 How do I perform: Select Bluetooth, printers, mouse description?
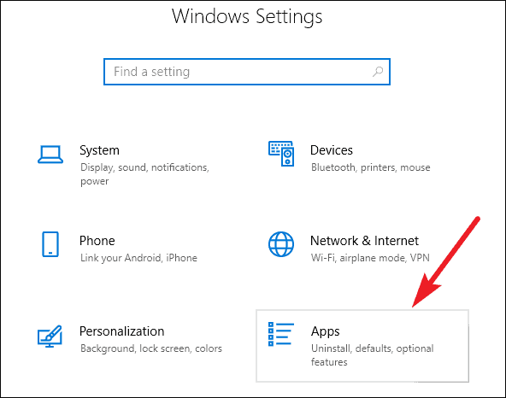(370, 167)
